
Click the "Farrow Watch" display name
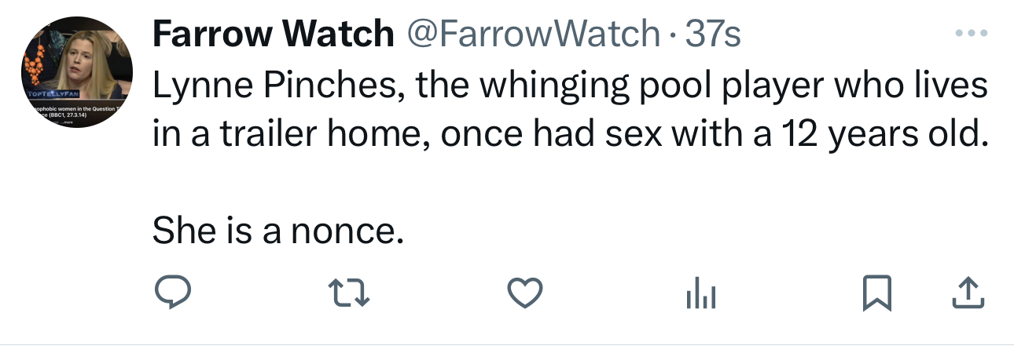pyautogui.click(x=273, y=33)
